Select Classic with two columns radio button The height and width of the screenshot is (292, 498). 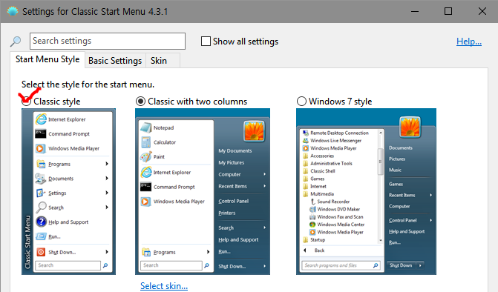(140, 101)
